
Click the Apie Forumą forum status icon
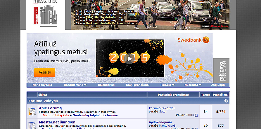32,111
